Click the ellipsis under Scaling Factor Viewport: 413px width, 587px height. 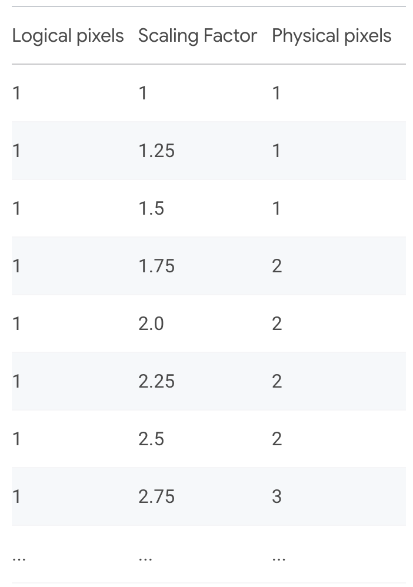point(145,559)
